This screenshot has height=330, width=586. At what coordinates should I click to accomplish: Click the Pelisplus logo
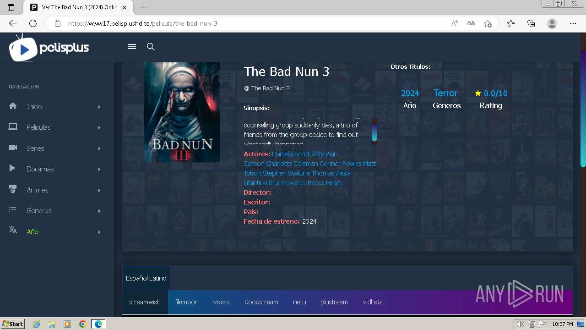[49, 47]
